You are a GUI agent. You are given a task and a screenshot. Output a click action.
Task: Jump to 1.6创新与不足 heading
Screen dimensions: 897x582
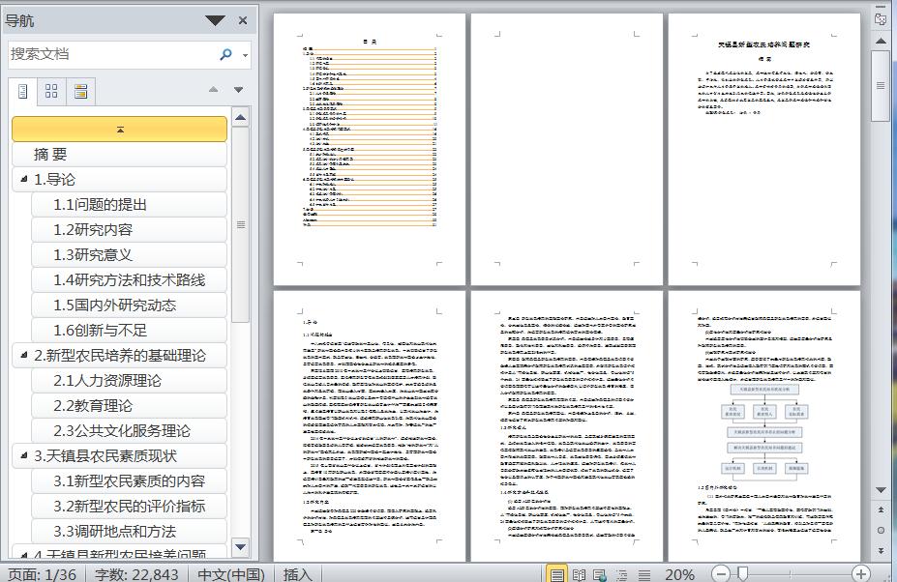click(130, 331)
